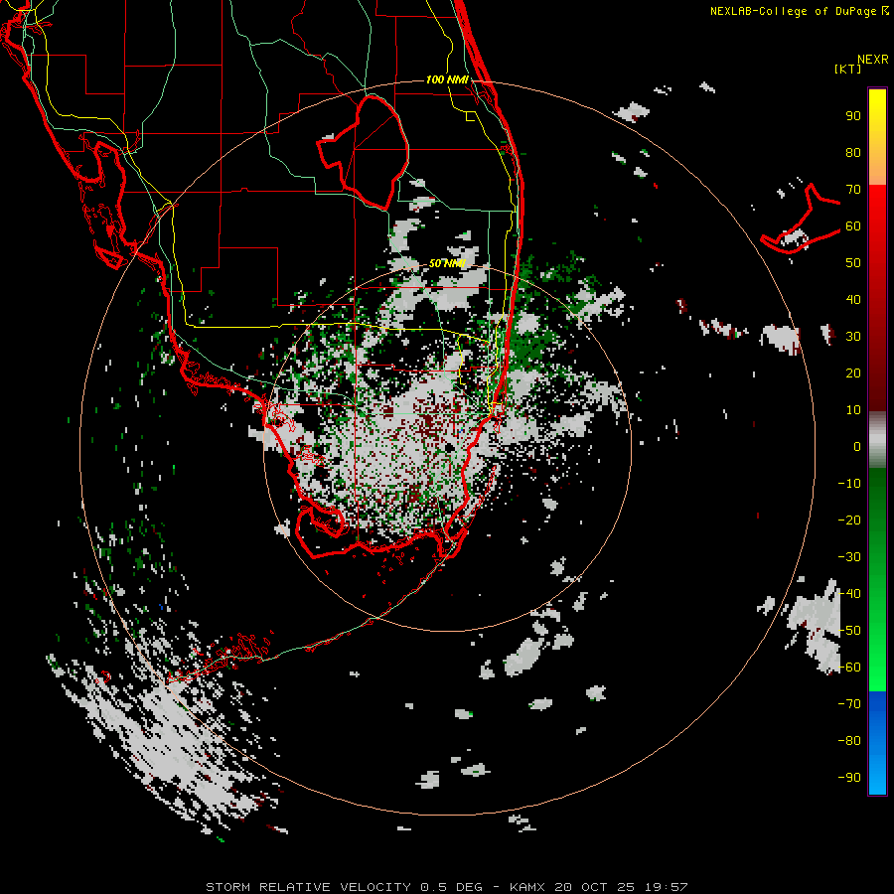The image size is (894, 894).
Task: Select the 80 value on velocity scale
Action: [853, 153]
